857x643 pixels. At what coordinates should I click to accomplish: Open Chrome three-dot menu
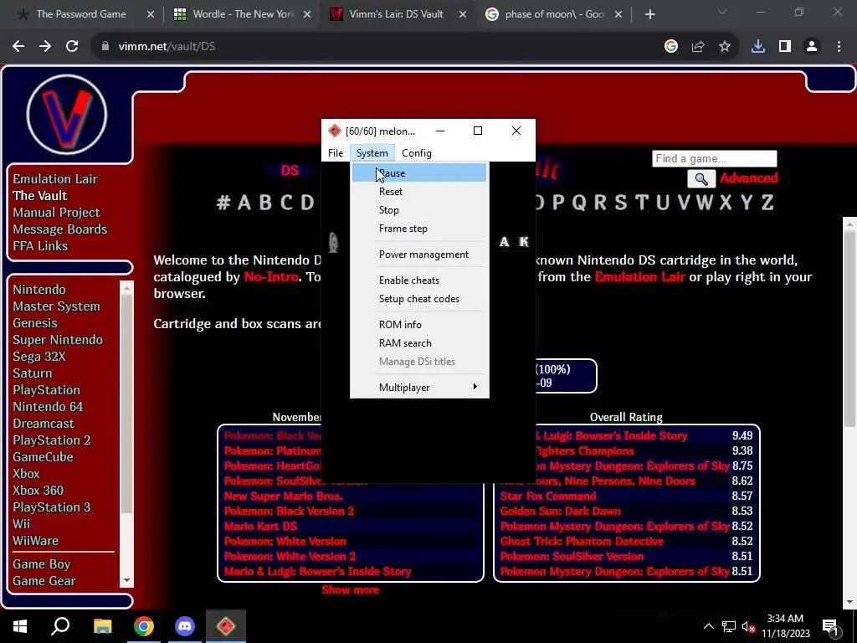click(839, 47)
